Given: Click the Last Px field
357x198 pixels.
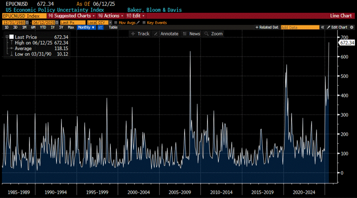Looking at the screenshot, I should tap(73, 23).
